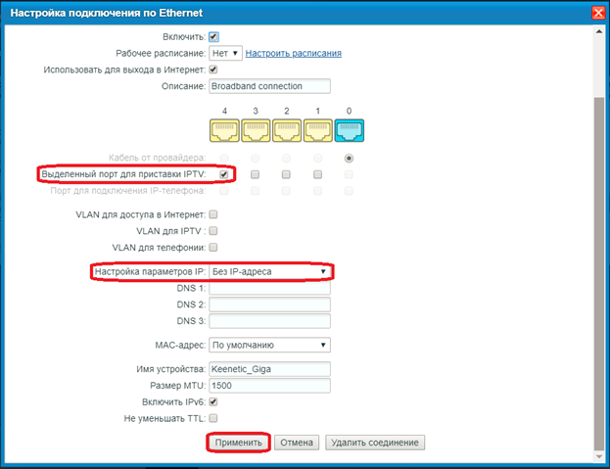This screenshot has height=469, width=610.
Task: Toggle the Включить IPv6 checkbox
Action: click(x=214, y=401)
